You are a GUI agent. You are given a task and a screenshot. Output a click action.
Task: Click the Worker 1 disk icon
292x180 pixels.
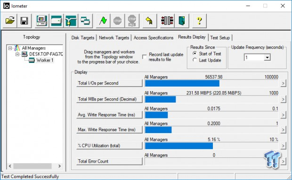click(32, 60)
